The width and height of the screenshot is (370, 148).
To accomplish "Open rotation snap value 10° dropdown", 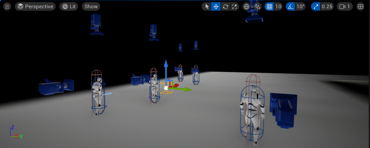I will [300, 6].
